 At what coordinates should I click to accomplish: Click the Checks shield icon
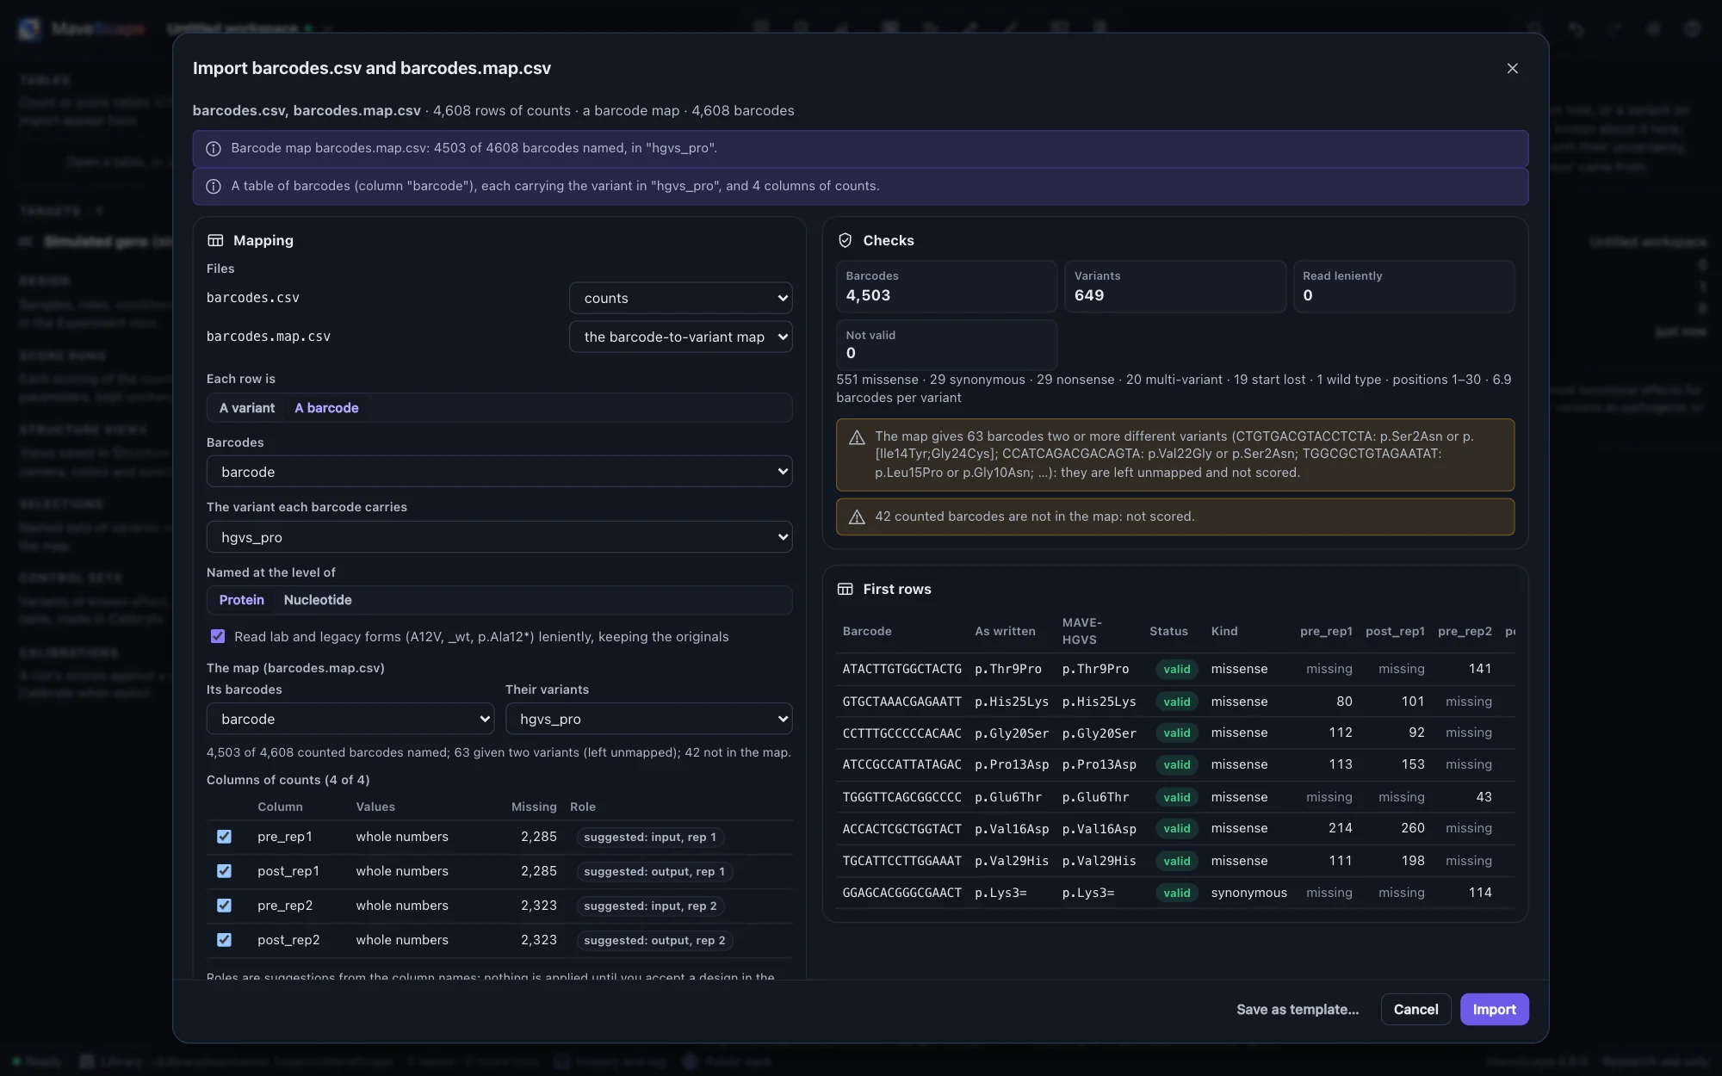pyautogui.click(x=845, y=240)
